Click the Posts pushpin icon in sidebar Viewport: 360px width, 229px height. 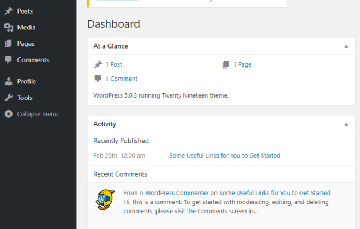(x=9, y=11)
